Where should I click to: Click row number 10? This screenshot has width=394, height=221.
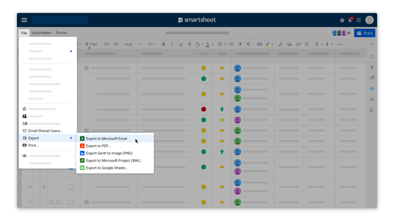[x=30, y=187]
